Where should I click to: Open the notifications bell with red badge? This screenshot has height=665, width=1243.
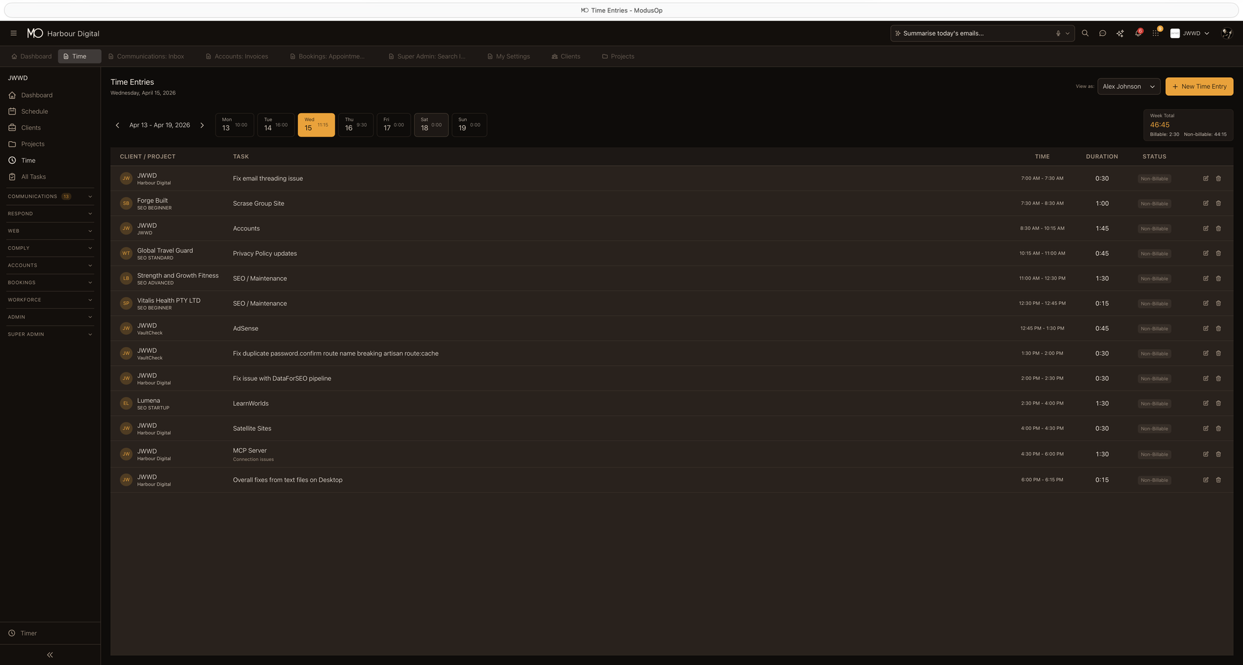click(x=1137, y=33)
